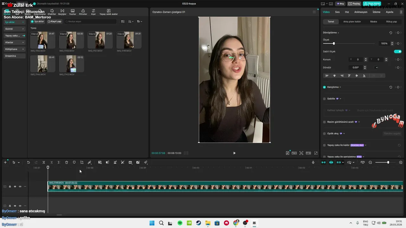The width and height of the screenshot is (406, 228).
Task: Open the media filter dropdown
Action: pos(140,22)
